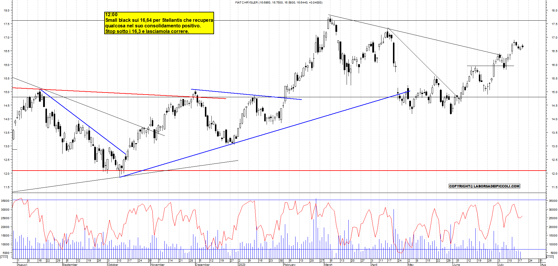558x266 pixels.
Task: Click the 16.5 label on right price axis
Action: point(554,51)
